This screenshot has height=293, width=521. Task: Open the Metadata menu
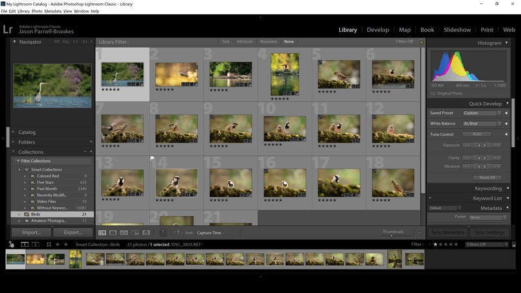pos(53,11)
